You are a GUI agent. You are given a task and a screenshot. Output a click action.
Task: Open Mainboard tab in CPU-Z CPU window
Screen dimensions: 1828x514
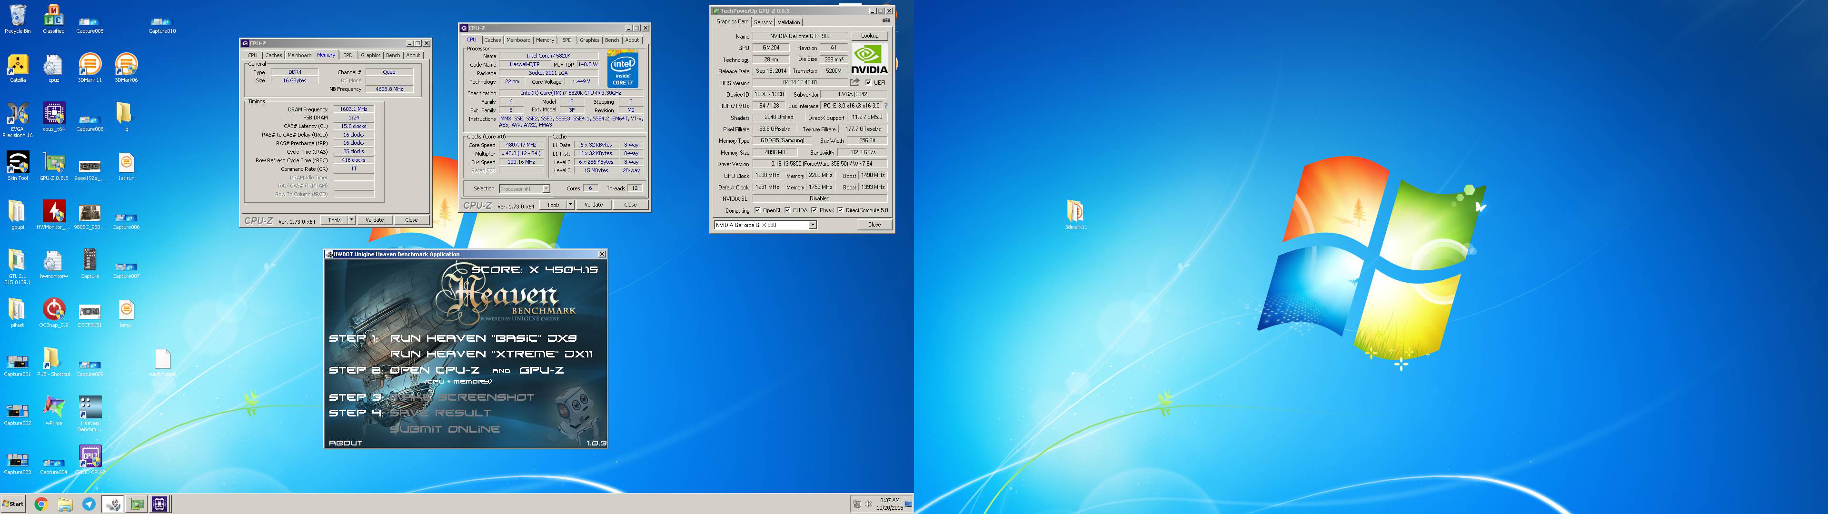(518, 40)
